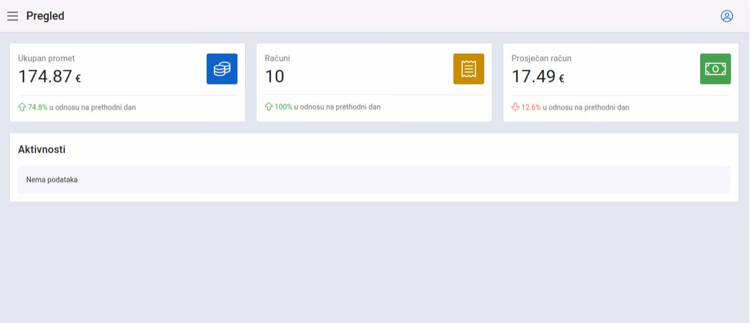Click the green up arrow beside 74.8%
Viewport: 751px width, 323px height.
(22, 107)
